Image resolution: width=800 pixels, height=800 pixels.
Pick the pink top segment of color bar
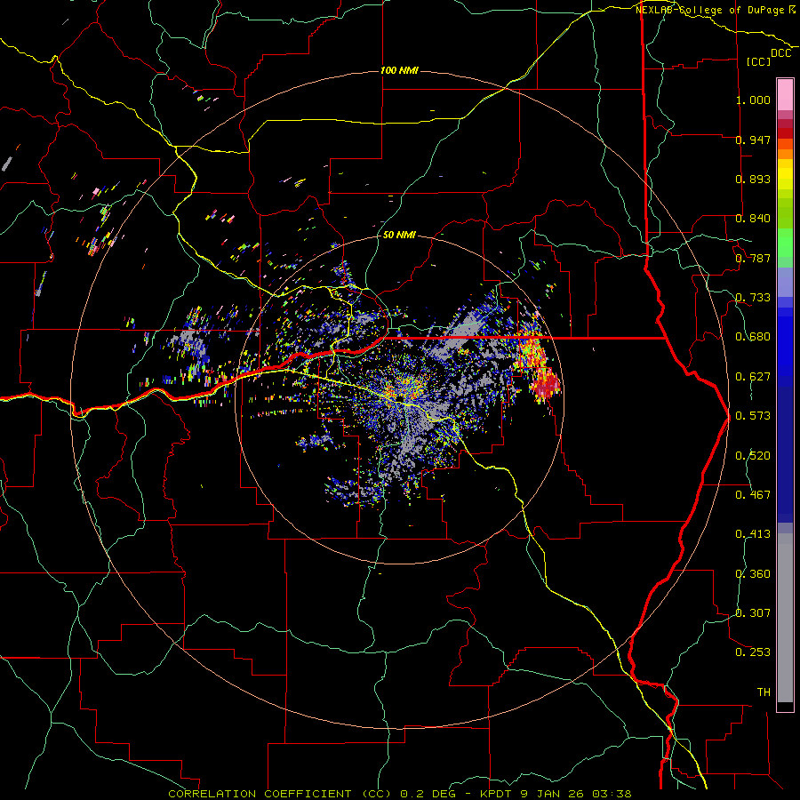[785, 95]
